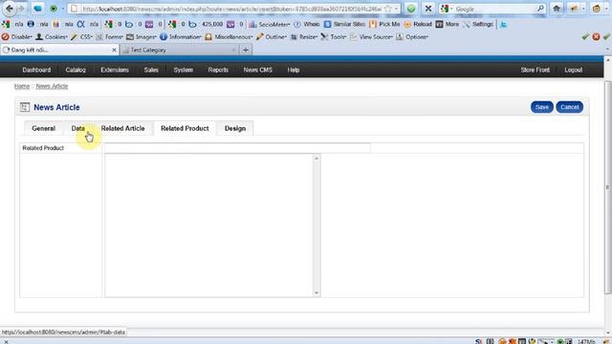
Task: Click Similar Sites toolbar button
Action: (344, 24)
